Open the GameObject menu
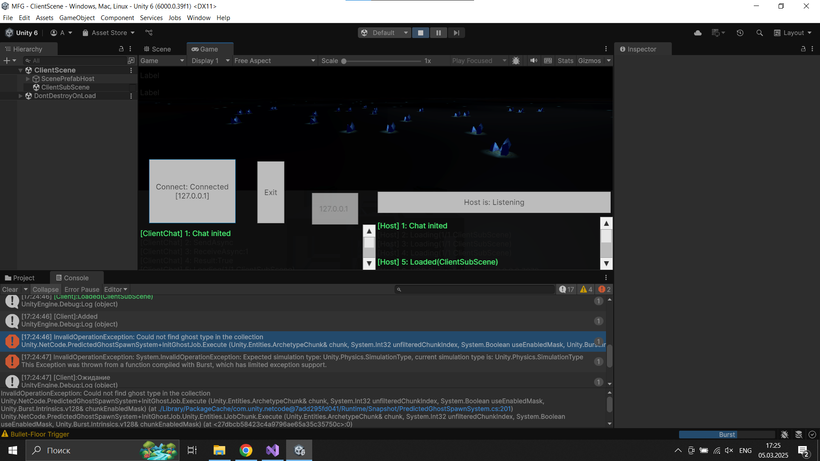This screenshot has width=820, height=461. pyautogui.click(x=77, y=18)
